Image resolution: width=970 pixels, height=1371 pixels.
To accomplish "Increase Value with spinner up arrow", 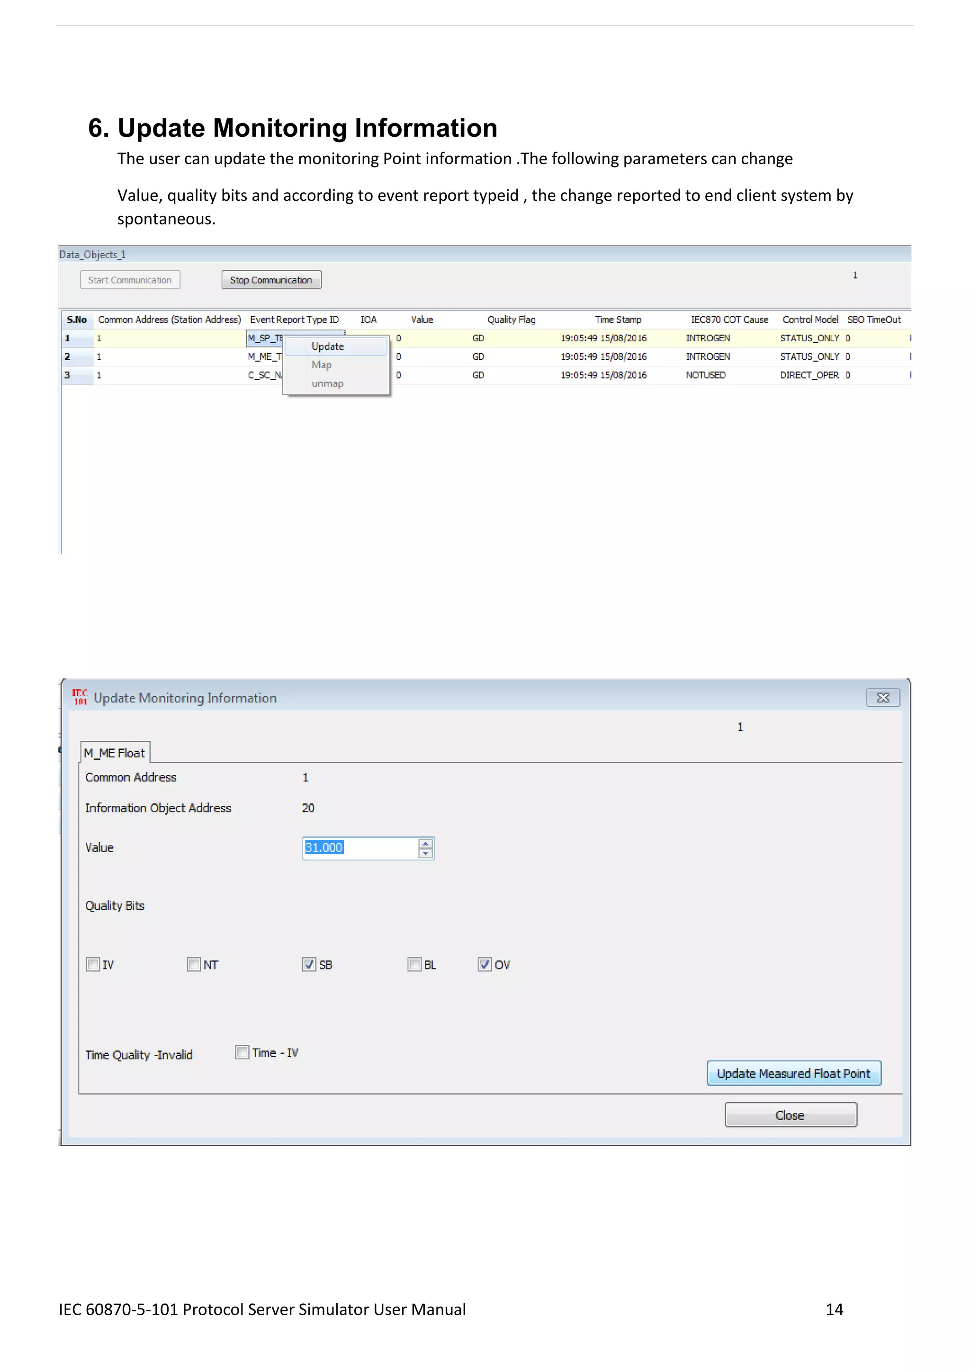I will [x=425, y=843].
